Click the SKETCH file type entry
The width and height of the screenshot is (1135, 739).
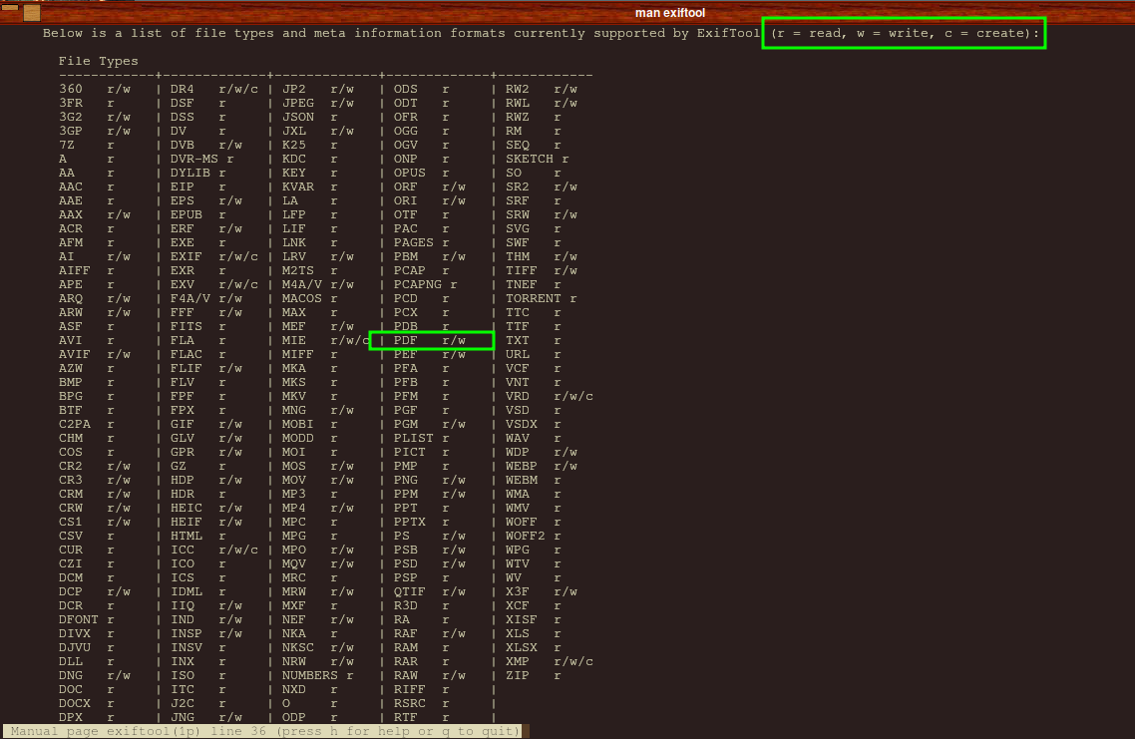537,159
